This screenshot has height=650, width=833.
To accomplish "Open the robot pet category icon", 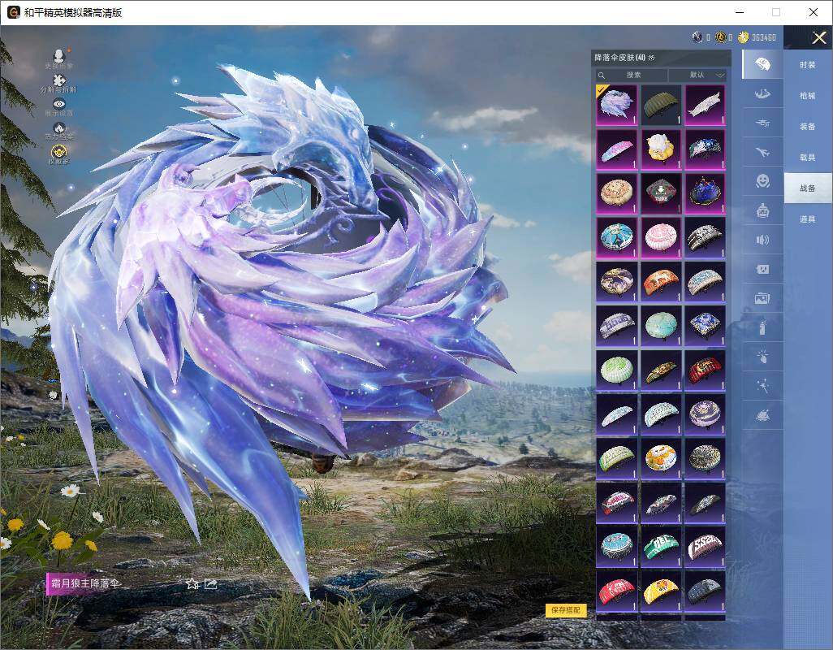I will coord(762,210).
